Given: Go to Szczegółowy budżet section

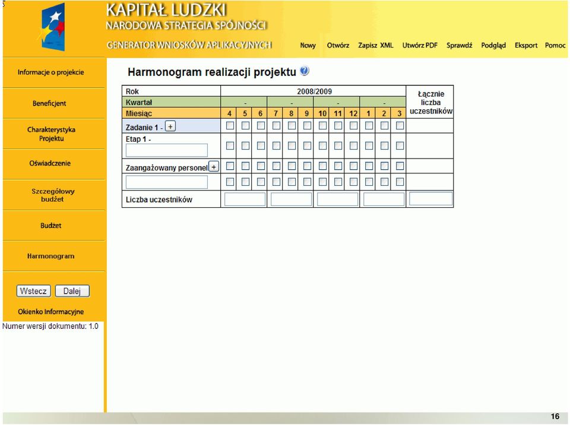Looking at the screenshot, I should pos(53,195).
